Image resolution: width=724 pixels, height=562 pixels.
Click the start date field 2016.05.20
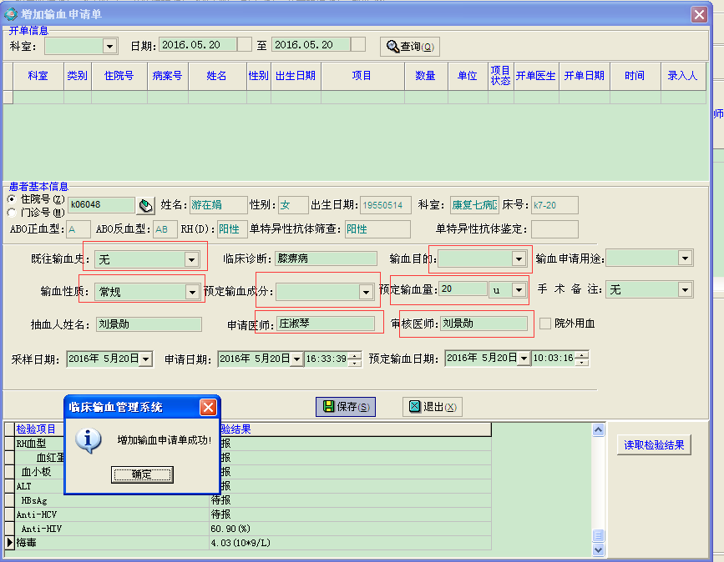[x=199, y=45]
